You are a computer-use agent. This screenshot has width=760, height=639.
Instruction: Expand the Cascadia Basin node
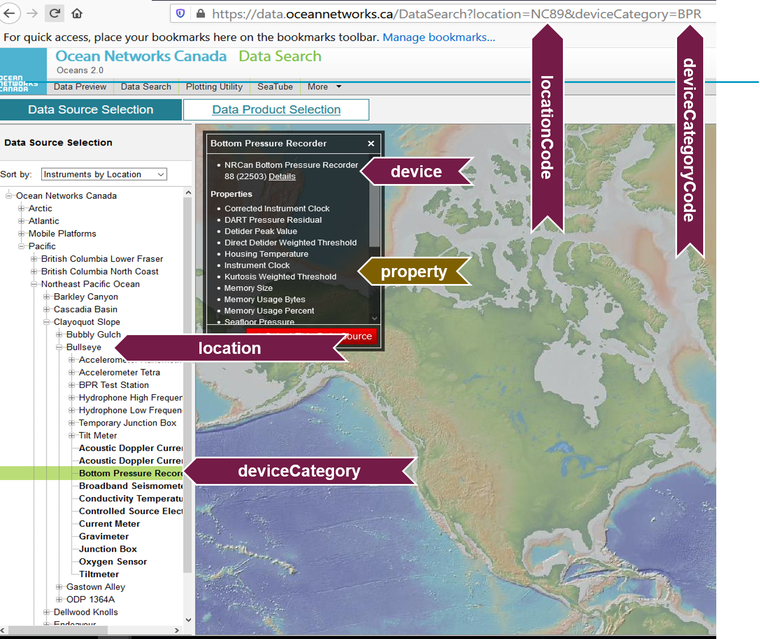pyautogui.click(x=47, y=310)
